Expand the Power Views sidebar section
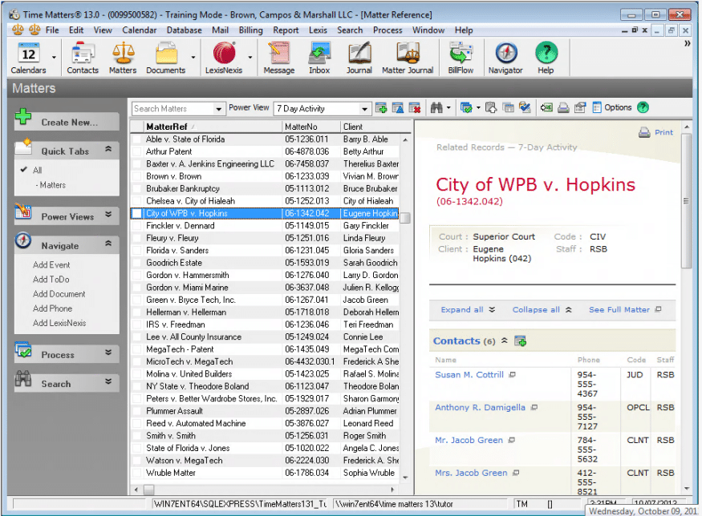Screen dimensions: 702x516 click(x=108, y=214)
